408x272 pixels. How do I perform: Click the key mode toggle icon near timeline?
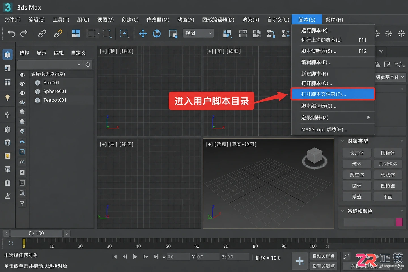346,256
